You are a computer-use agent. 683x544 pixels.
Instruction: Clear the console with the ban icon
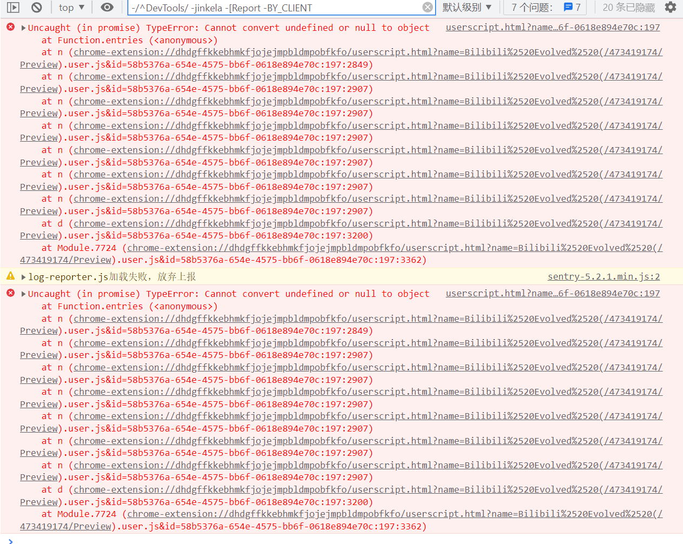pos(36,8)
